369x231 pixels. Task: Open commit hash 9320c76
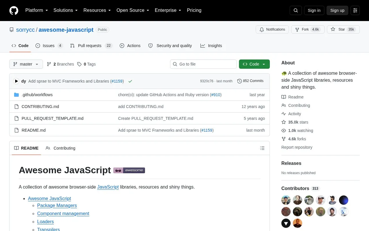pos(207,81)
